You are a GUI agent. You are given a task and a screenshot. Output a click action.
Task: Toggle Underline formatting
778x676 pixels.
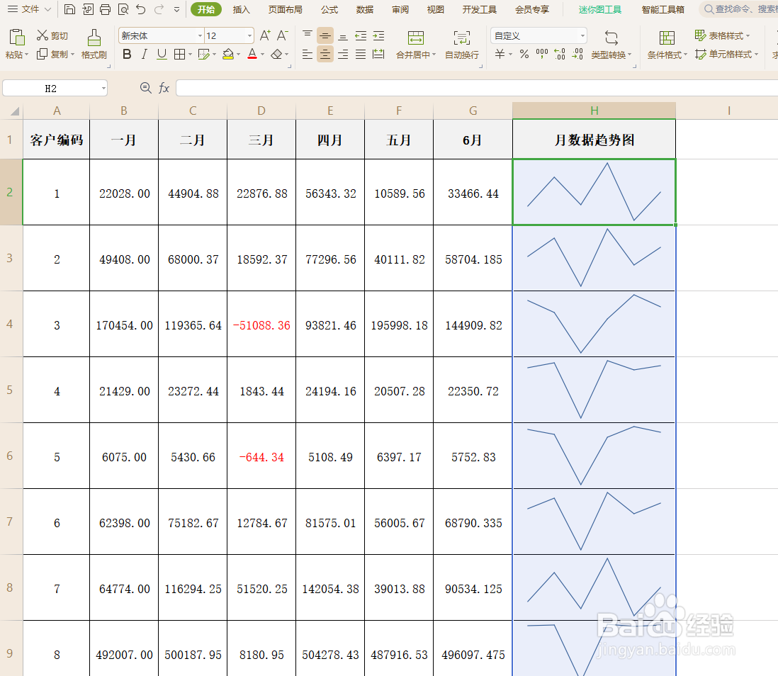[x=162, y=54]
